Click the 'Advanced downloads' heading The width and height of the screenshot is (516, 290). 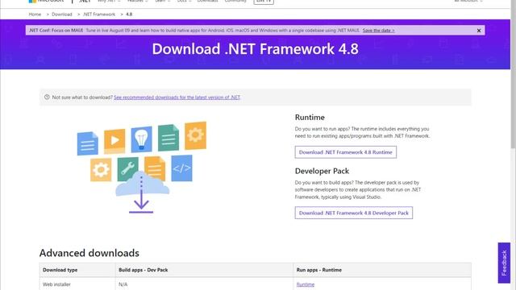(89, 253)
